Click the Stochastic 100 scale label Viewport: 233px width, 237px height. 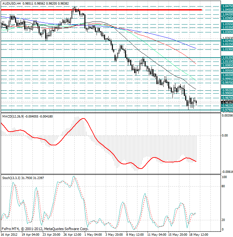tap(224, 177)
